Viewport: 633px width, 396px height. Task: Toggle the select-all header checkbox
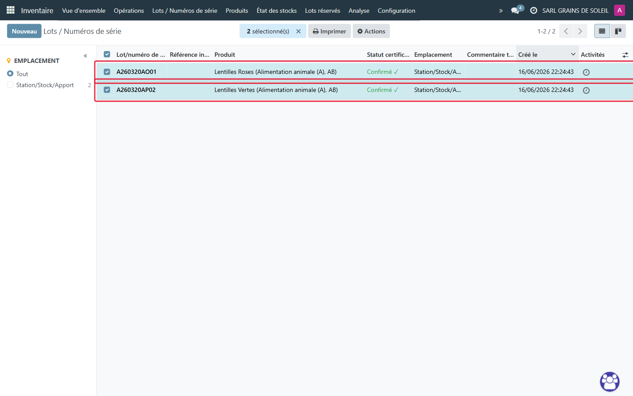(x=107, y=54)
